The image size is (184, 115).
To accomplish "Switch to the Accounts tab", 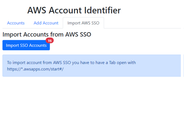I will pyautogui.click(x=16, y=23).
